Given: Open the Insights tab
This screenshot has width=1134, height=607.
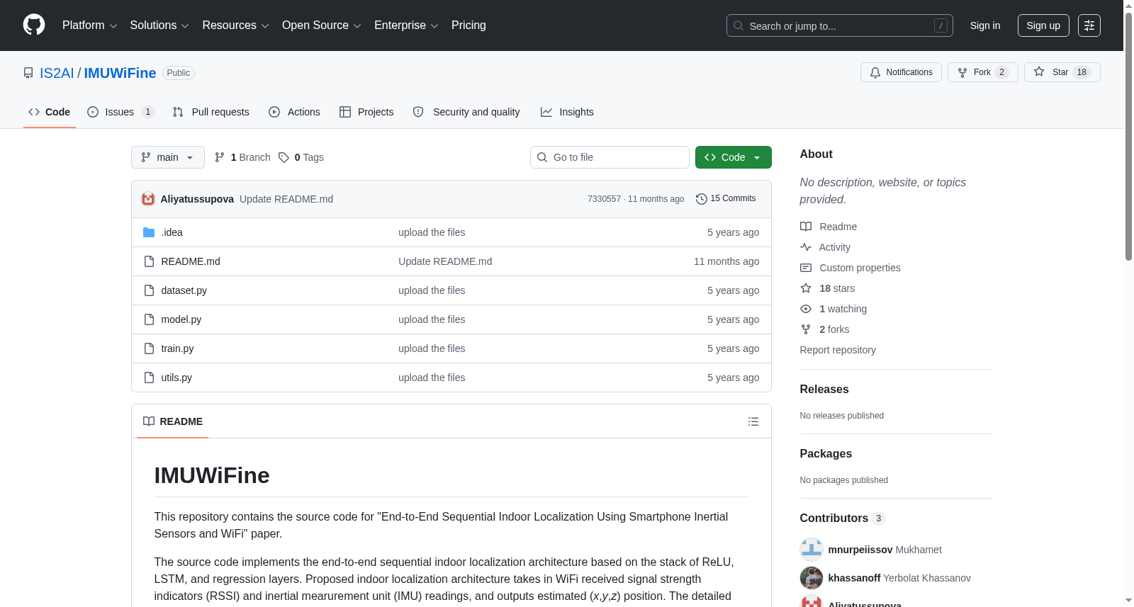Looking at the screenshot, I should (x=567, y=112).
